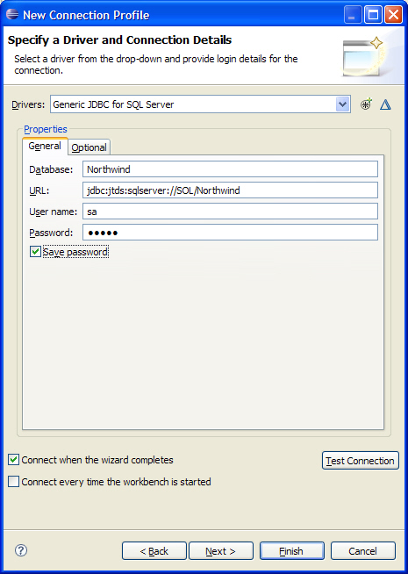Click the Edit Driver Definition triangle icon

click(x=385, y=104)
